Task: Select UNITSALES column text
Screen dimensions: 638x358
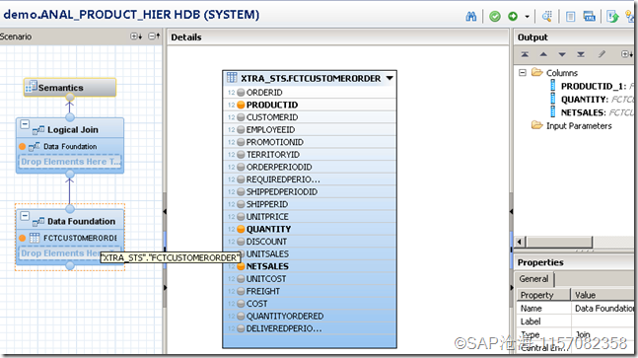Action: coord(267,254)
